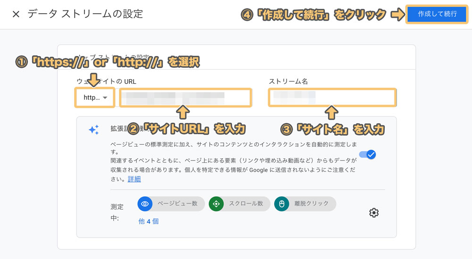The width and height of the screenshot is (472, 259).
Task: Close the data stream settings panel
Action: pos(16,14)
